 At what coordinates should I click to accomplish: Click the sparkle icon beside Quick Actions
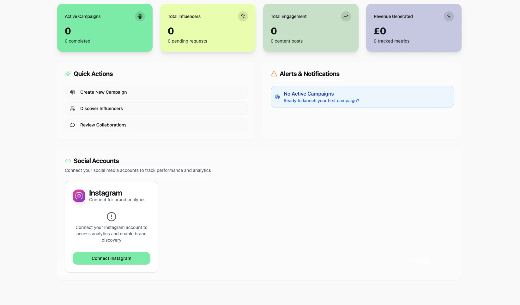68,74
